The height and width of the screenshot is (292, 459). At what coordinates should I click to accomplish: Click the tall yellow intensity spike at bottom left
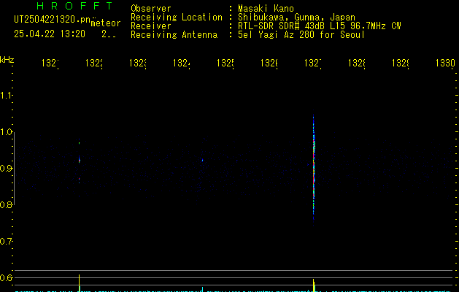(79, 283)
